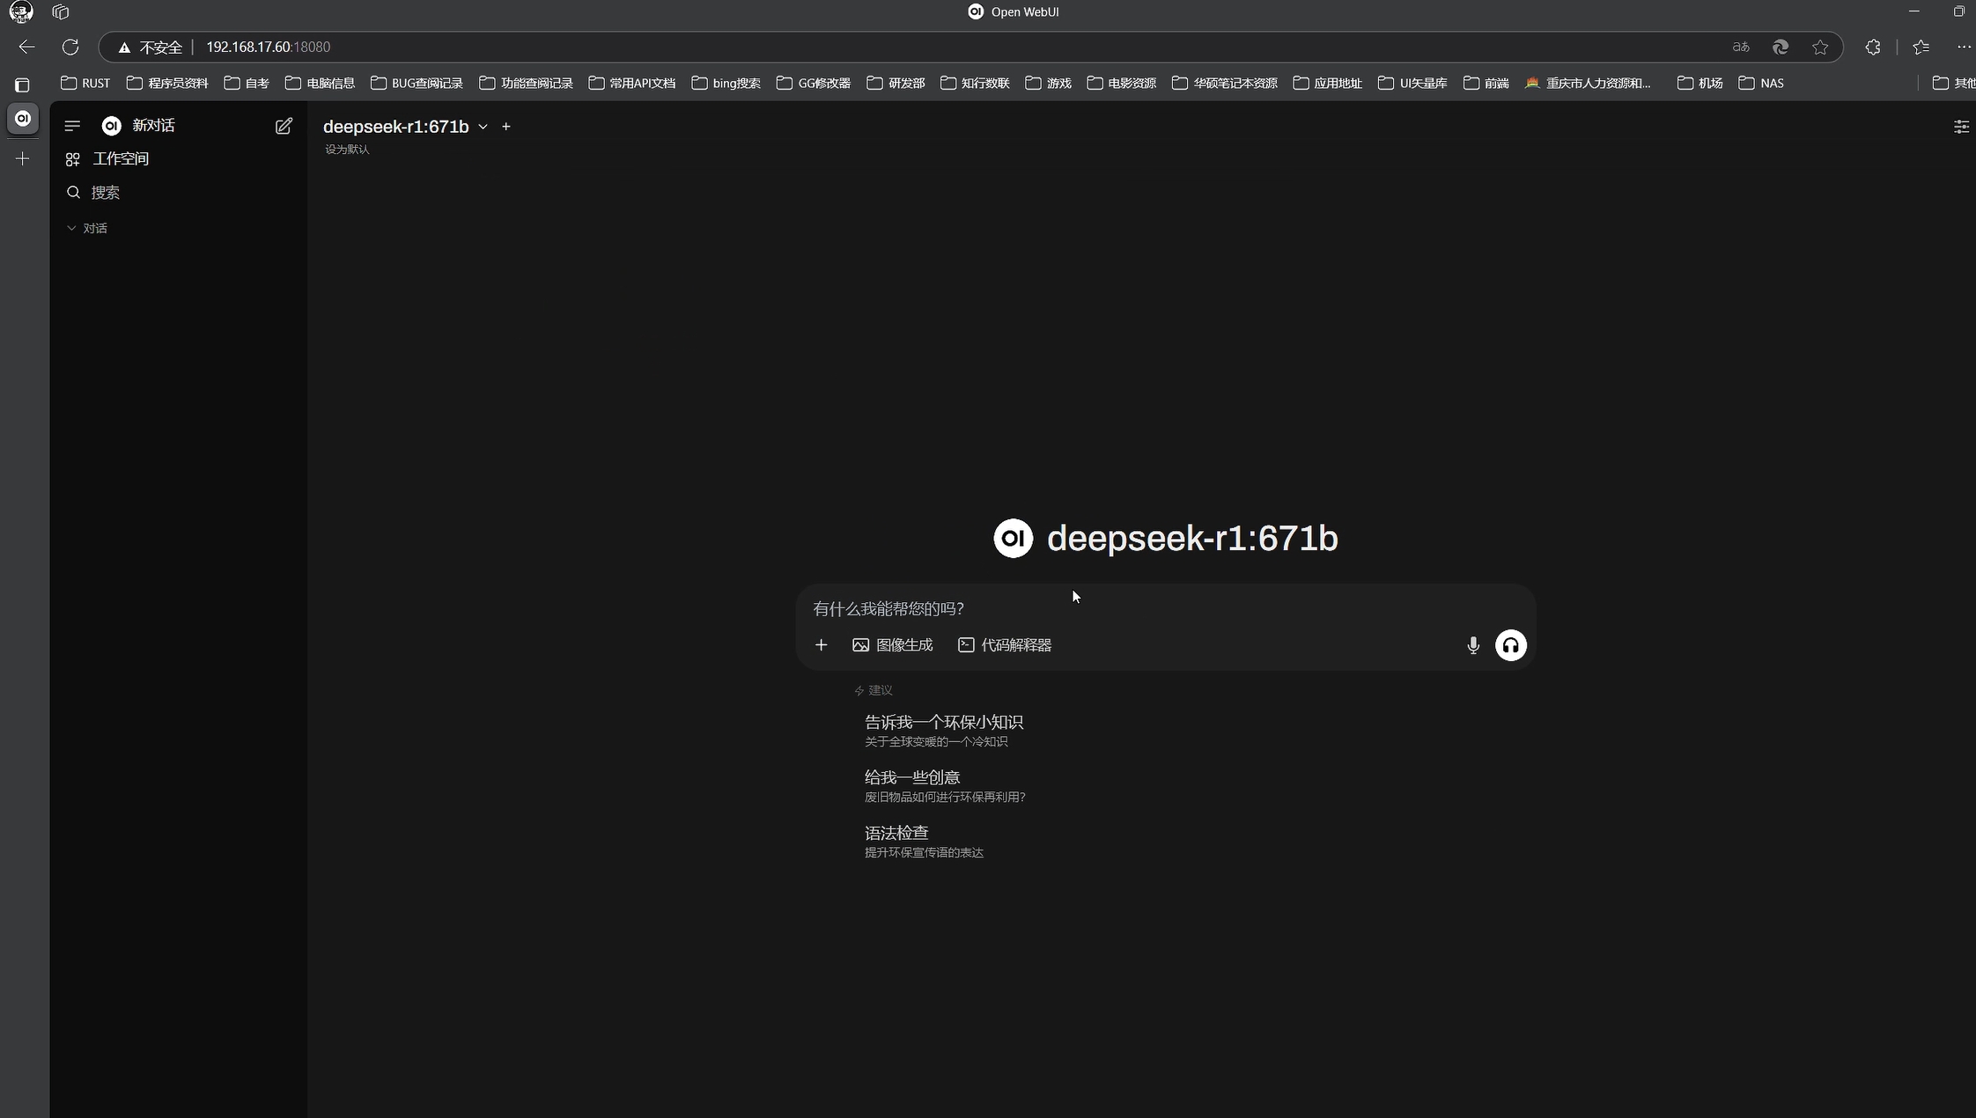Image resolution: width=1976 pixels, height=1118 pixels.
Task: Add this page to favorites with the star icon
Action: coord(1820,48)
